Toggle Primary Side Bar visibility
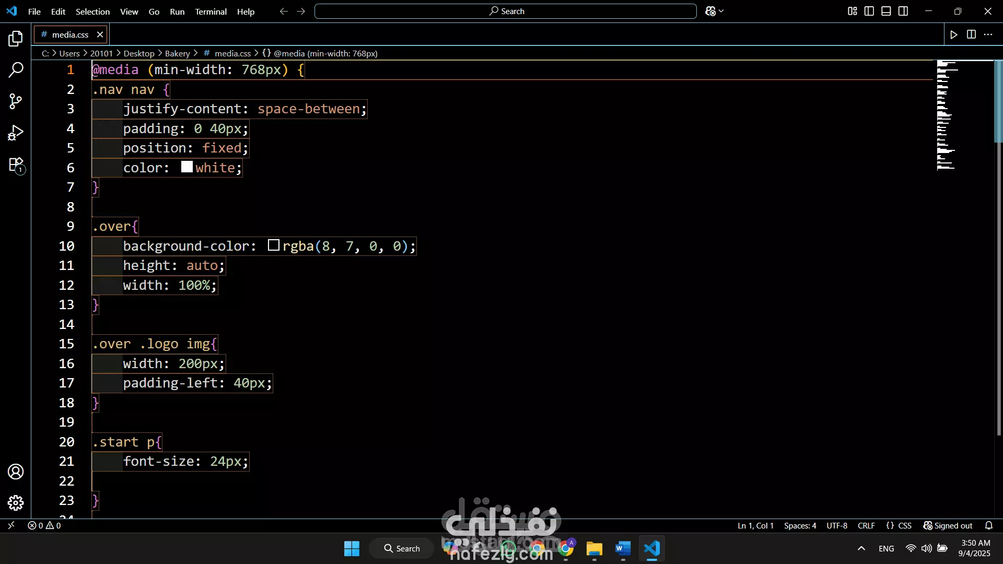 click(869, 11)
